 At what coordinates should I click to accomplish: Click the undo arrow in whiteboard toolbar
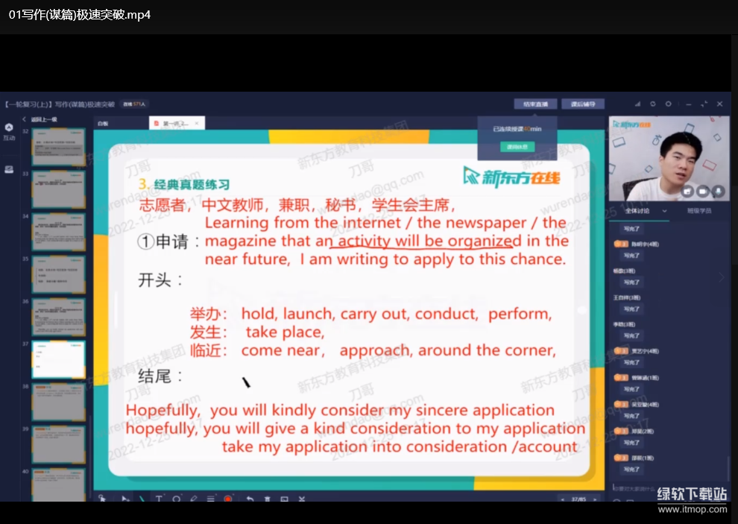pyautogui.click(x=250, y=498)
